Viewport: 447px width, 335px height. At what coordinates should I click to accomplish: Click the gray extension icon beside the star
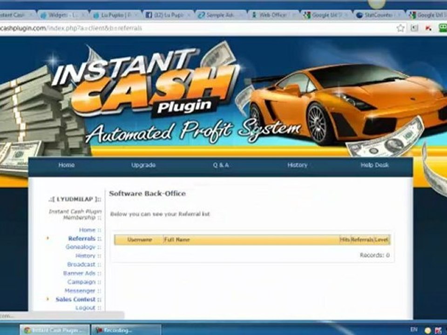tap(414, 28)
